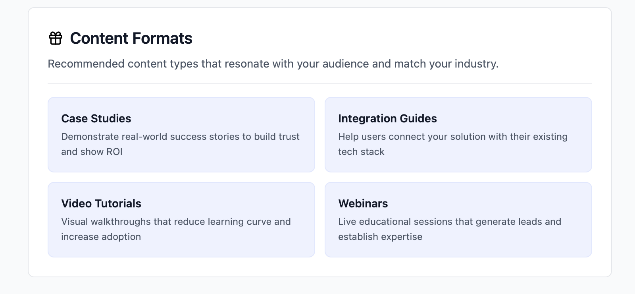635x294 pixels.
Task: Click the 'Live educational sessions' description text
Action: coord(449,222)
